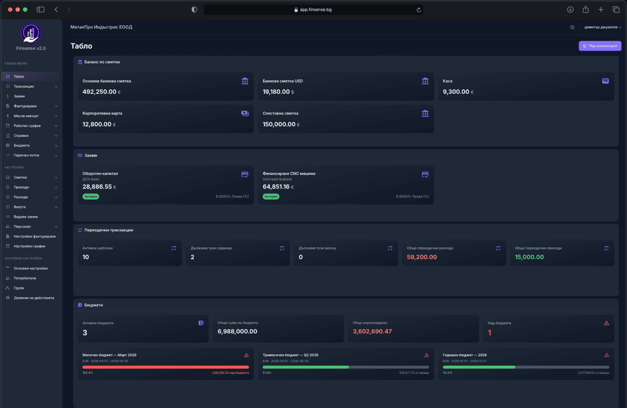
Task: Click the Дължими този месец repeat icon
Action: 390,248
